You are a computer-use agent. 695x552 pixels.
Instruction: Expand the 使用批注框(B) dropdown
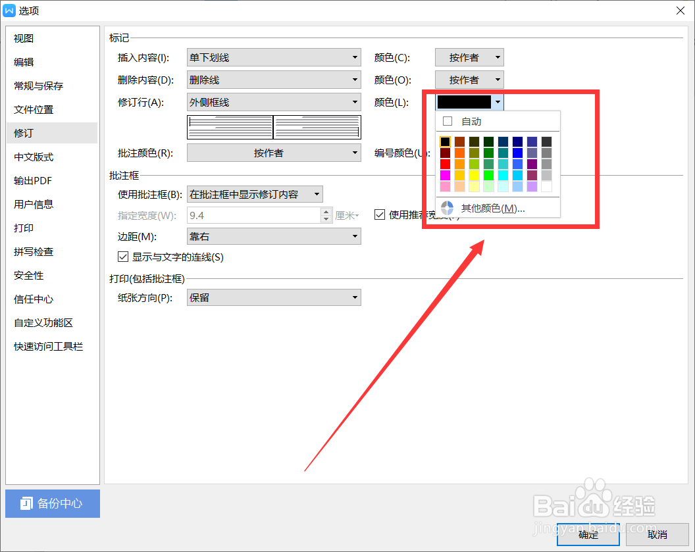click(255, 194)
